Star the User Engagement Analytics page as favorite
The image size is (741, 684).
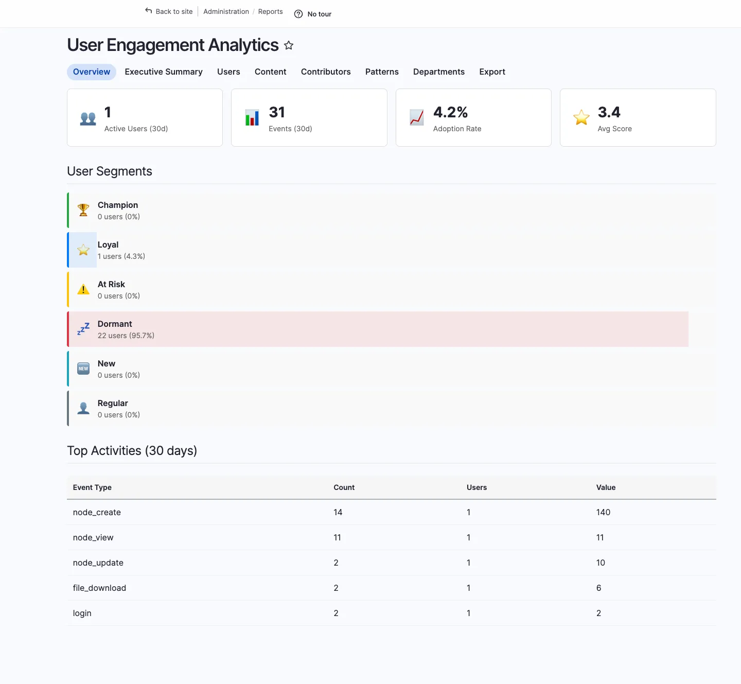289,45
